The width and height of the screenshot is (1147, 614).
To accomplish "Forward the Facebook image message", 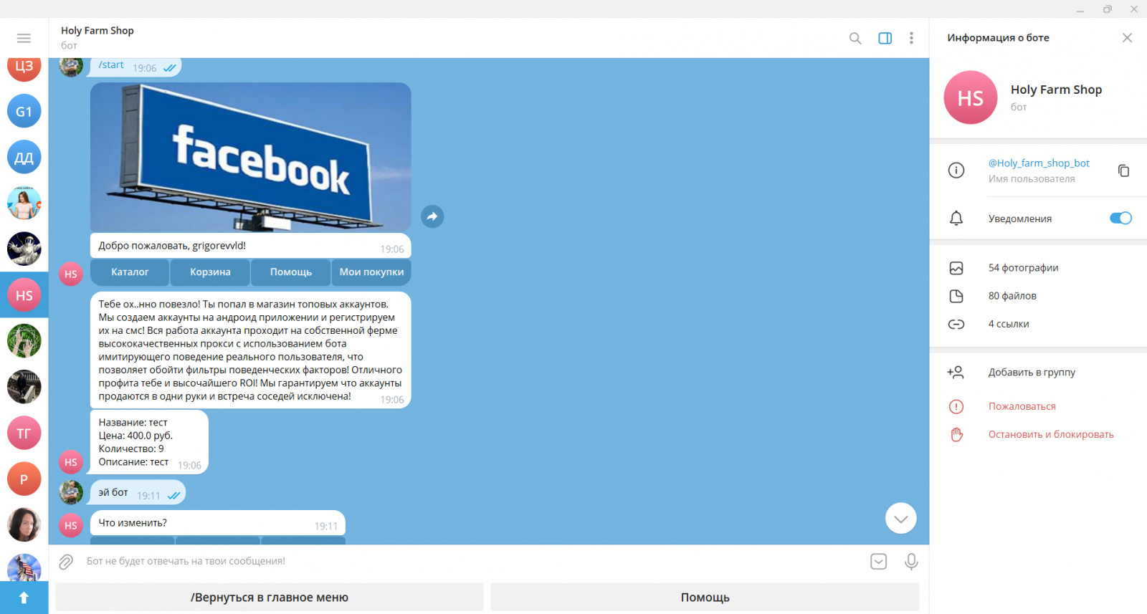I will point(432,216).
